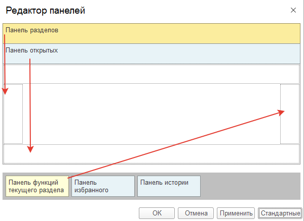Viewport: 304px width, 221px height.
Task: Click the central blank work area
Action: click(x=151, y=114)
